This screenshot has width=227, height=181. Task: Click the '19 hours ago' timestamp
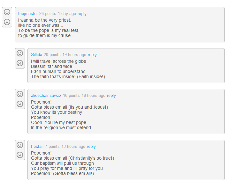(74, 55)
